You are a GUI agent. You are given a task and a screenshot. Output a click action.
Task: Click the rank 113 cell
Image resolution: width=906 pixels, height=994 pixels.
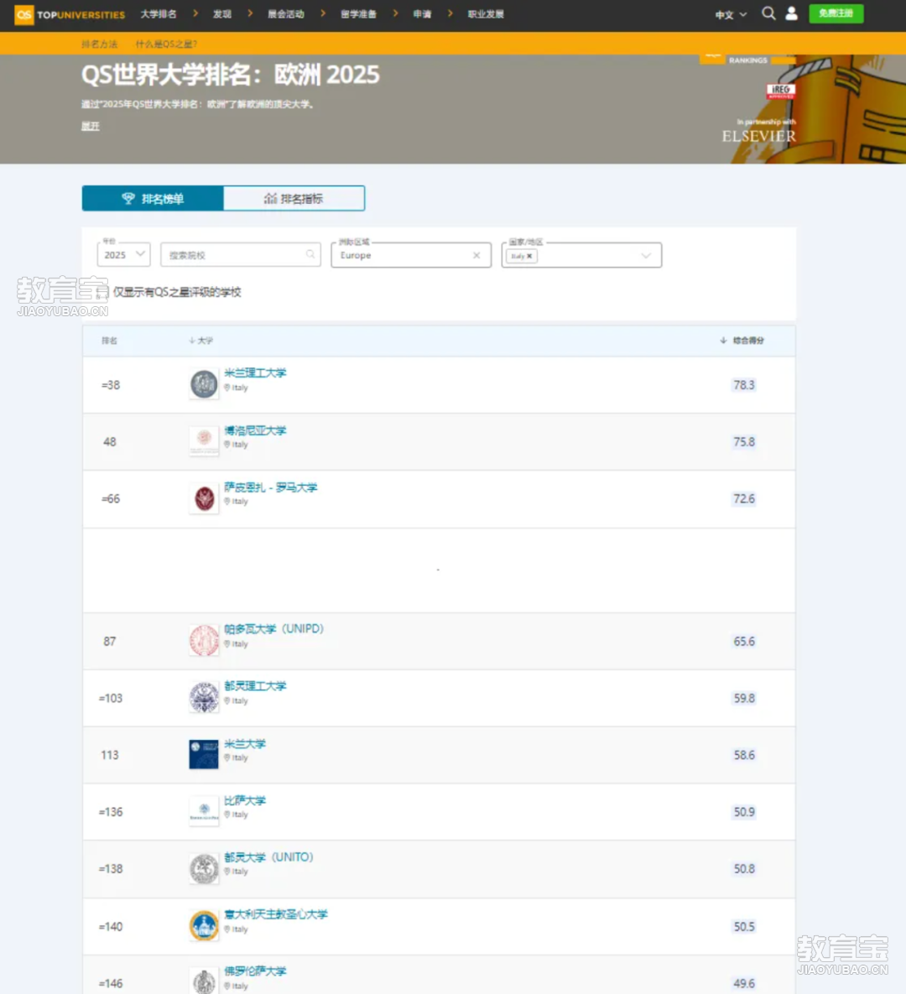tap(110, 755)
